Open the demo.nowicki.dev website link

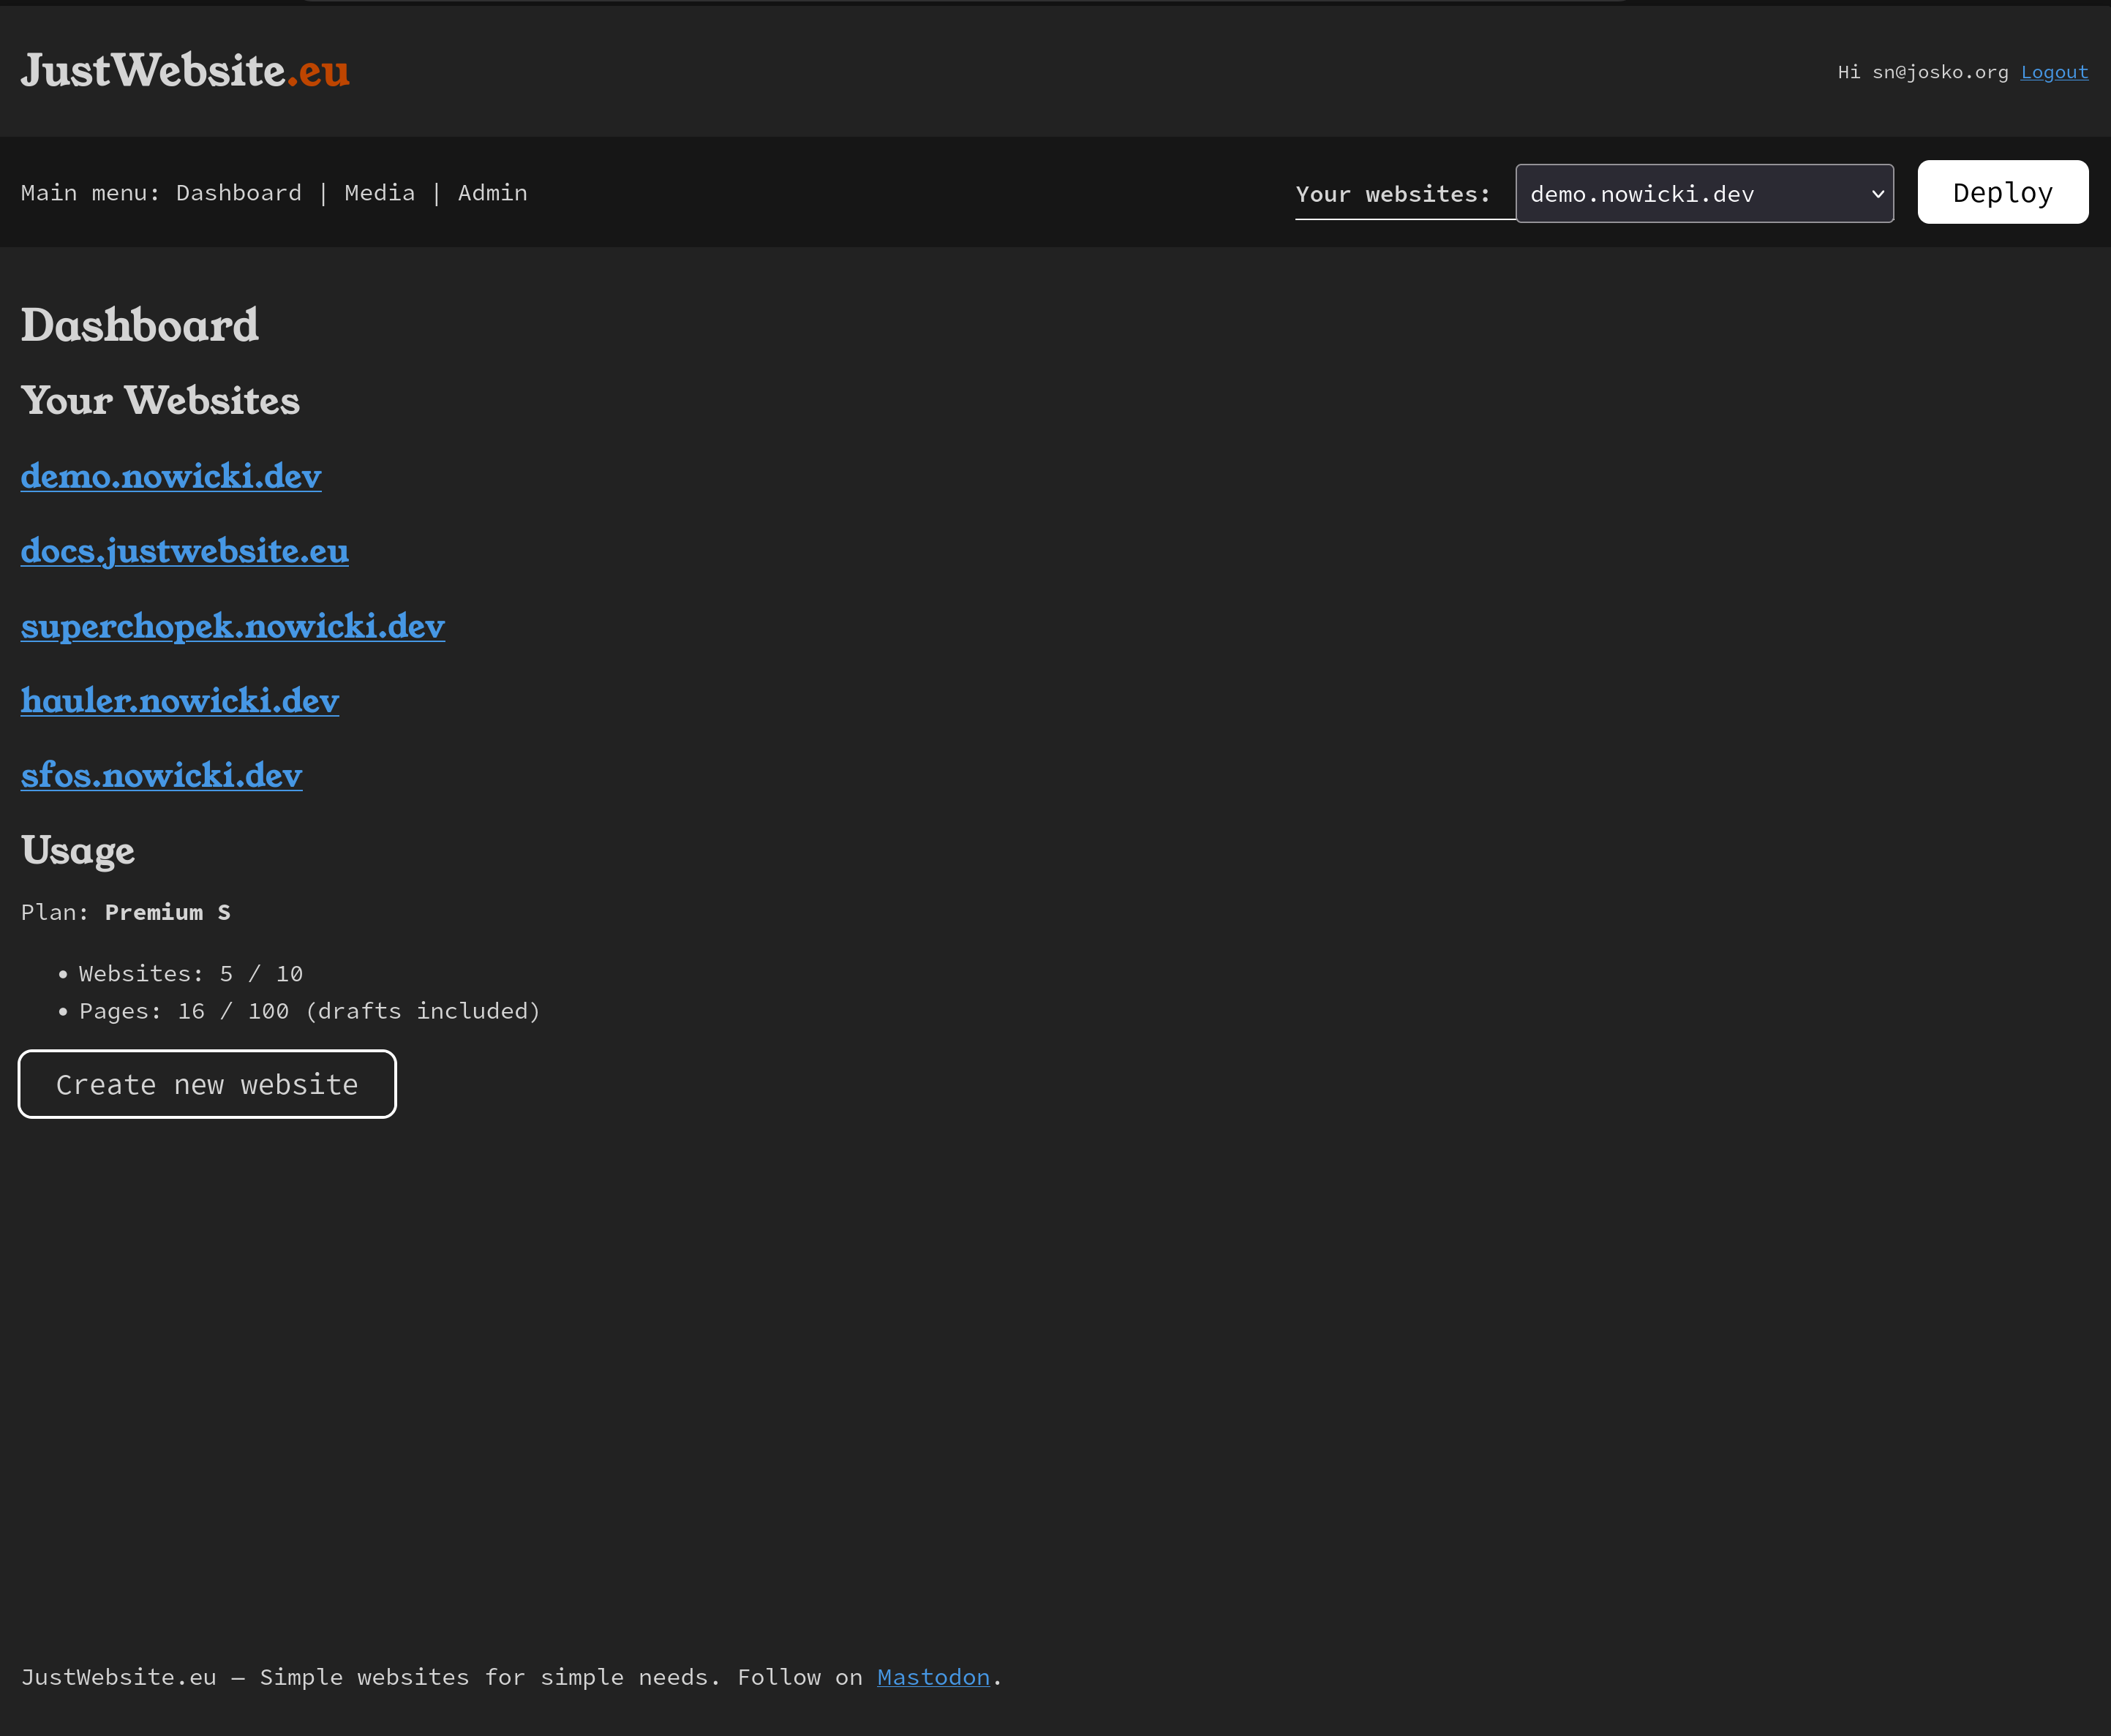[x=171, y=476]
